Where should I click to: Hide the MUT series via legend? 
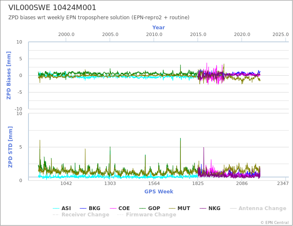pyautogui.click(x=180, y=208)
